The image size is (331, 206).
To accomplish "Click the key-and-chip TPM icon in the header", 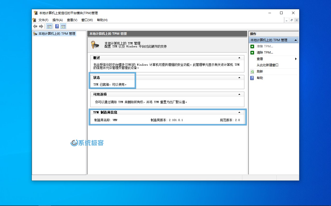I will point(95,45).
